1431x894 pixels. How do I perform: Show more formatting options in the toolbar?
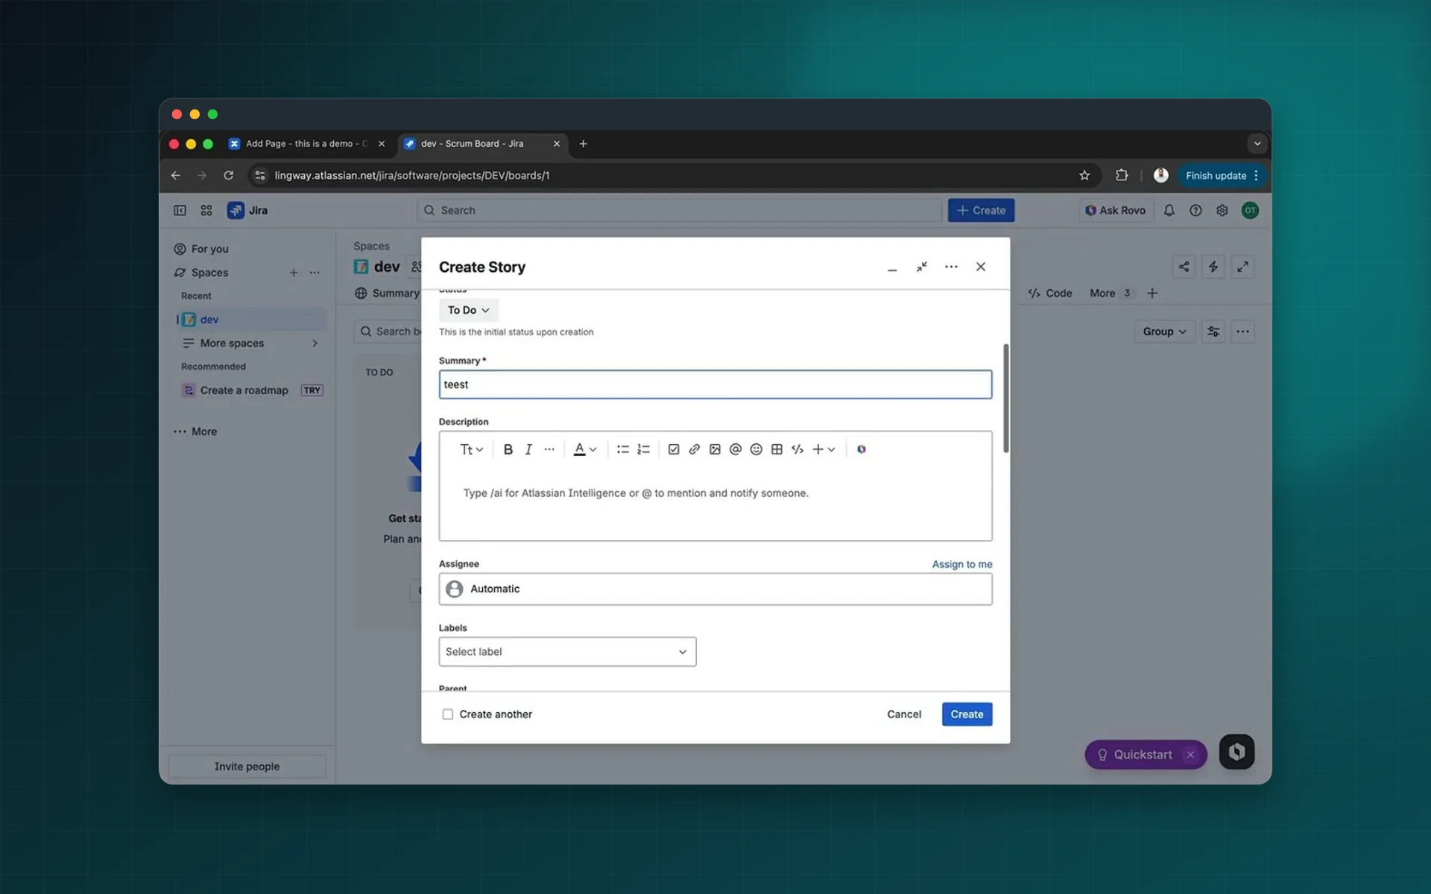(549, 449)
